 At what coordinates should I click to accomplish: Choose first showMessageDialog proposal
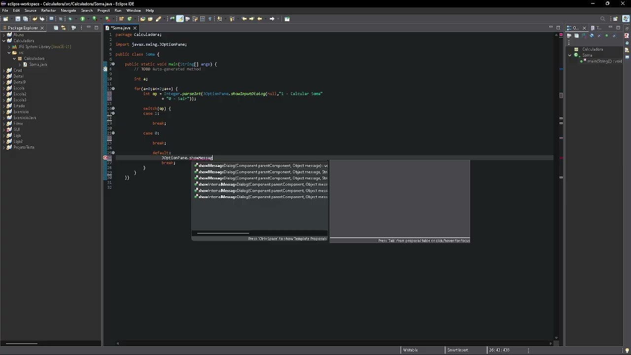pyautogui.click(x=261, y=166)
